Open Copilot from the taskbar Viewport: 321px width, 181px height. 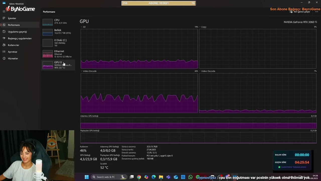click(x=146, y=177)
